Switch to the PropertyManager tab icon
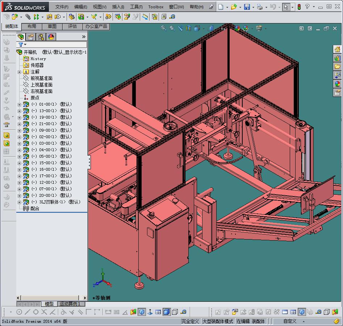 31,37
